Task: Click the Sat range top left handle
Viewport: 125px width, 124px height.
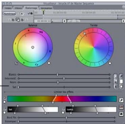Action: (x=18, y=106)
